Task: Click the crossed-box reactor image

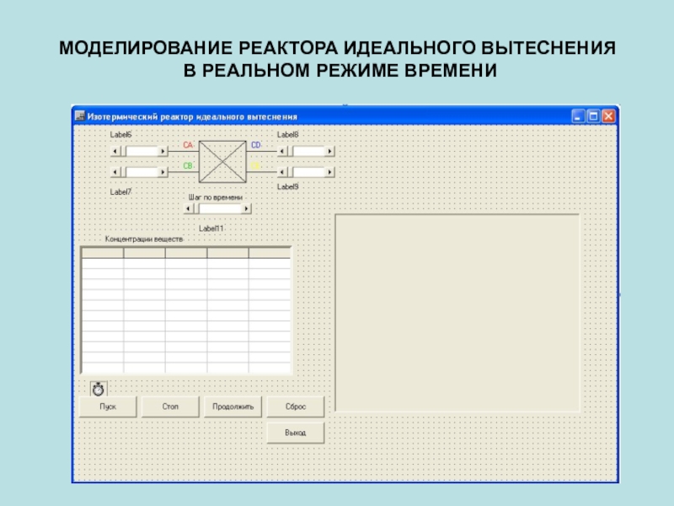Action: click(222, 159)
